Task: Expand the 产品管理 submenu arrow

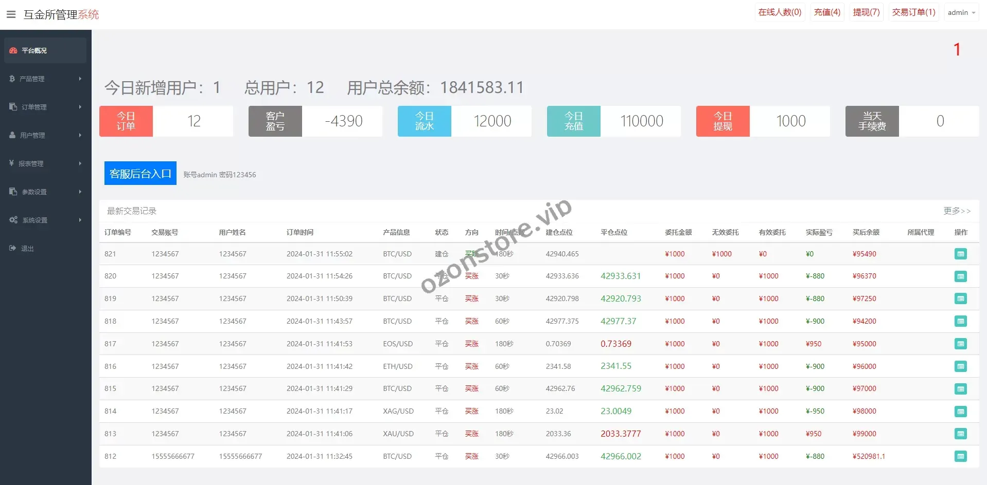Action: pos(80,79)
